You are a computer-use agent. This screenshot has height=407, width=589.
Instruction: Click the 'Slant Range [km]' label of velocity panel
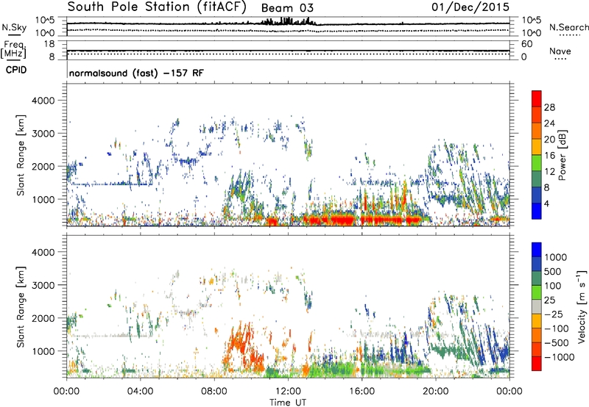click(21, 307)
